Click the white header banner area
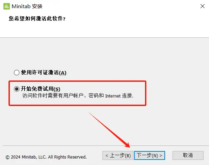This screenshot has height=165, width=209. (104, 25)
